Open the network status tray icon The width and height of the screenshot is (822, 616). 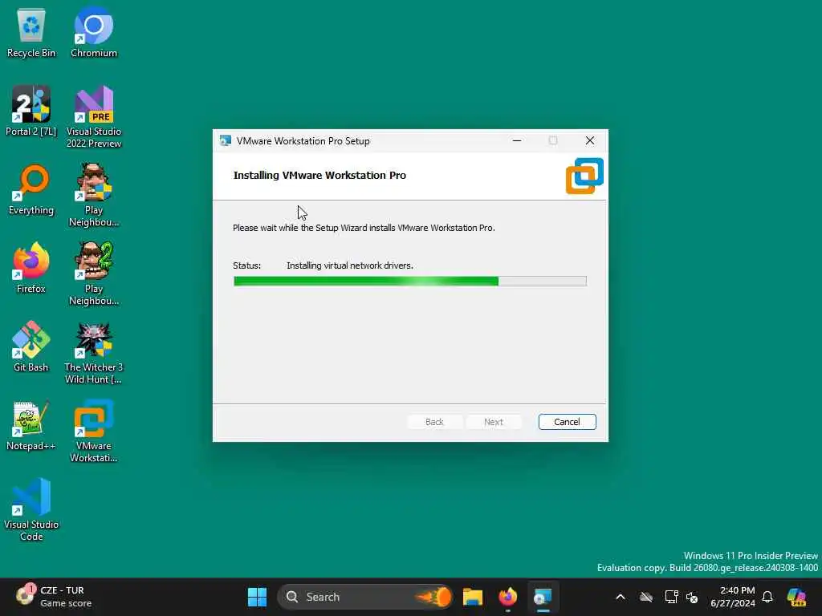pyautogui.click(x=671, y=597)
